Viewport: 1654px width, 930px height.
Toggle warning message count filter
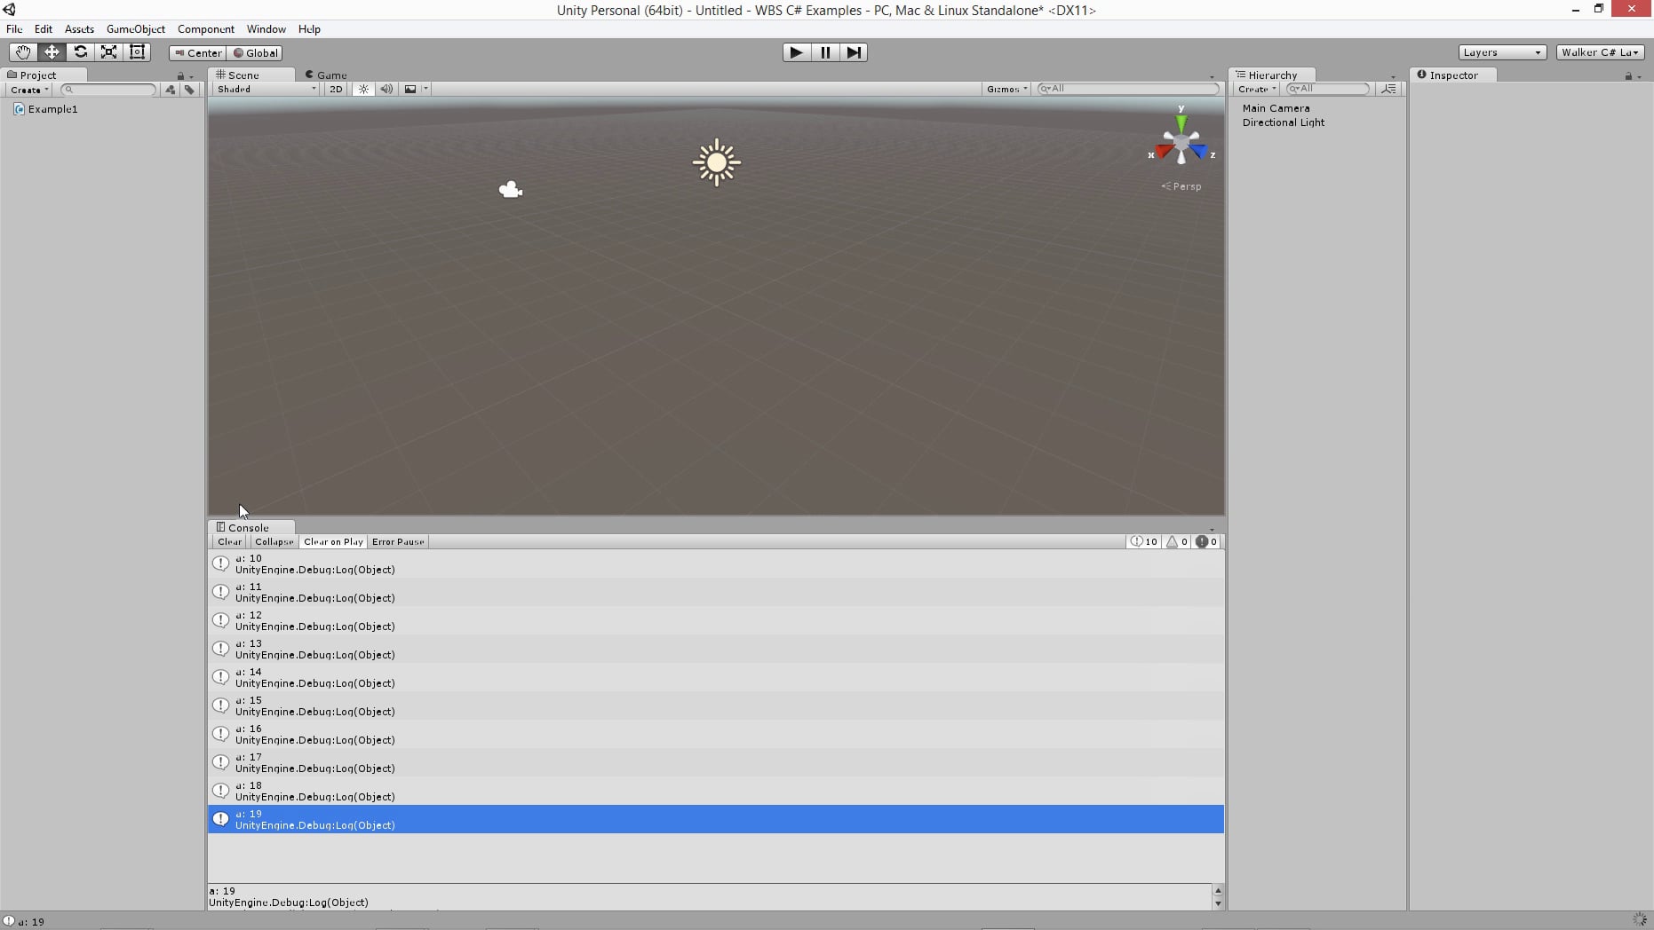click(1177, 541)
